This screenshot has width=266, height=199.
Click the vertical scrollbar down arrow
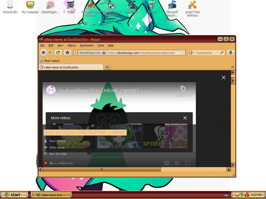pyautogui.click(x=233, y=165)
